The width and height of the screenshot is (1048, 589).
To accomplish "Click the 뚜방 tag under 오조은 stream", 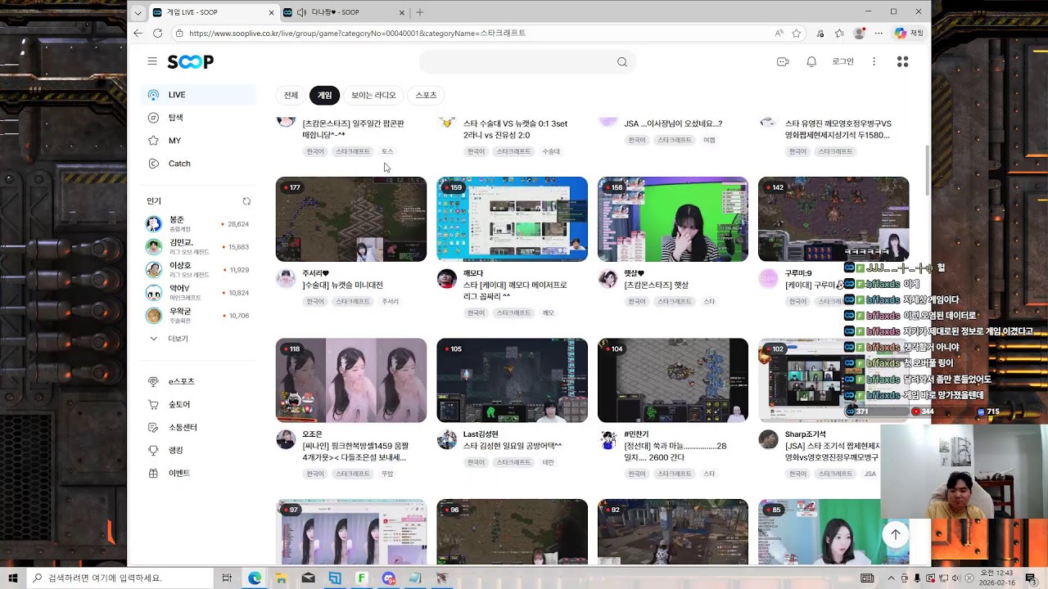I will point(387,474).
